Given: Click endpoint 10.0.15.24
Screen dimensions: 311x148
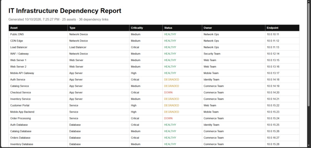Looking at the screenshot, I should click(273, 118).
